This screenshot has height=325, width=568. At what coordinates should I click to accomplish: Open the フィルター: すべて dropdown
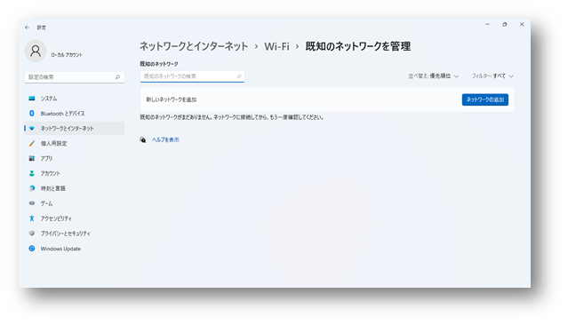click(x=492, y=76)
